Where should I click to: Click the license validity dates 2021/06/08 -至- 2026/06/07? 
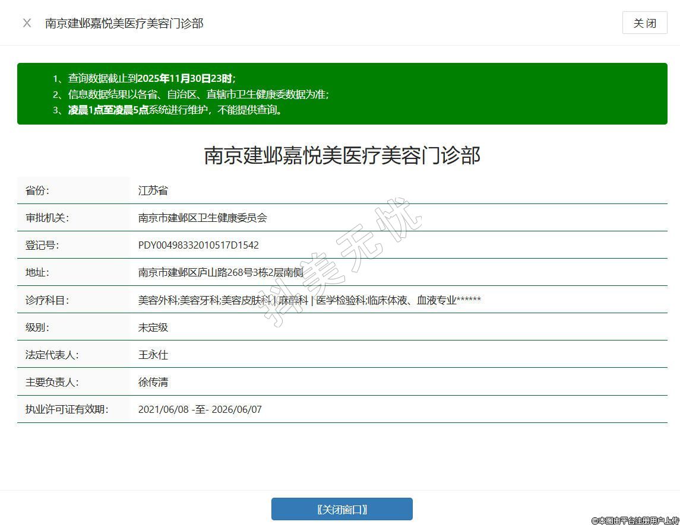tap(200, 409)
